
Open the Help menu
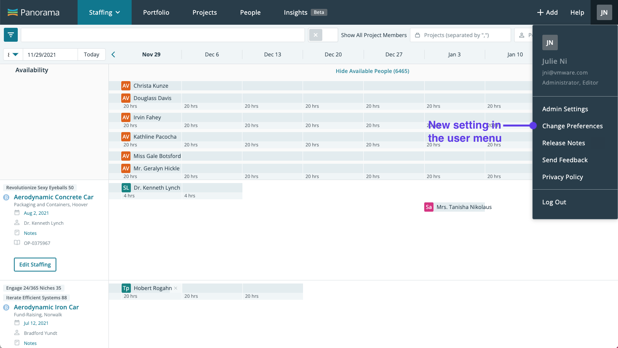point(577,12)
